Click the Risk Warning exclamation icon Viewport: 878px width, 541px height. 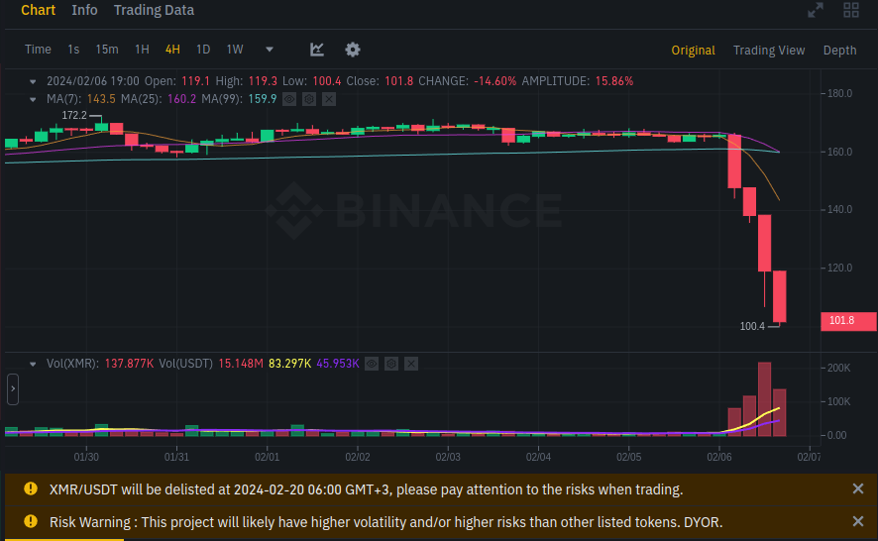click(31, 521)
